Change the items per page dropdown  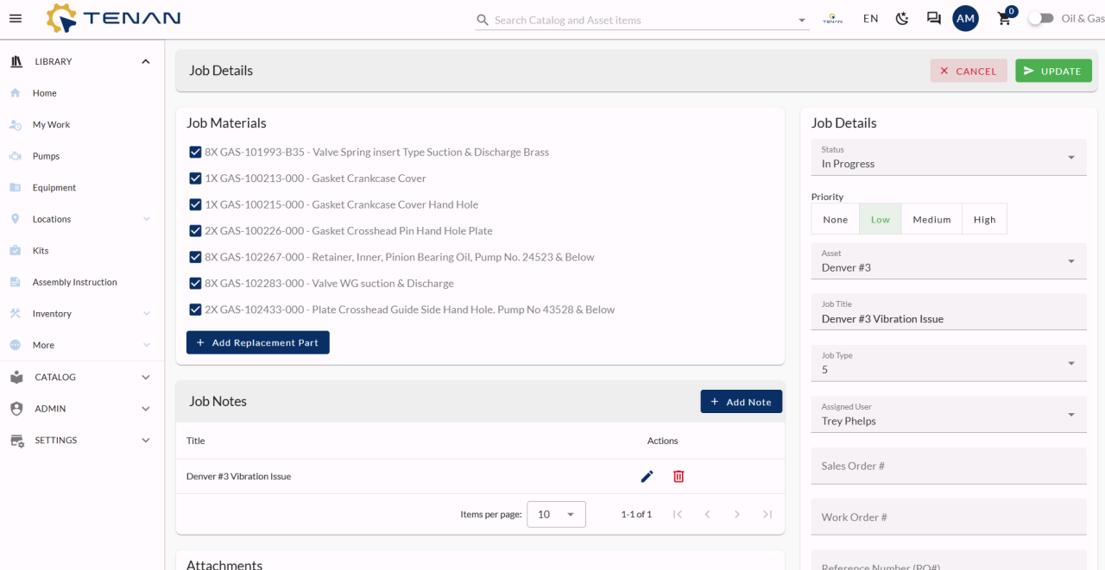(556, 515)
